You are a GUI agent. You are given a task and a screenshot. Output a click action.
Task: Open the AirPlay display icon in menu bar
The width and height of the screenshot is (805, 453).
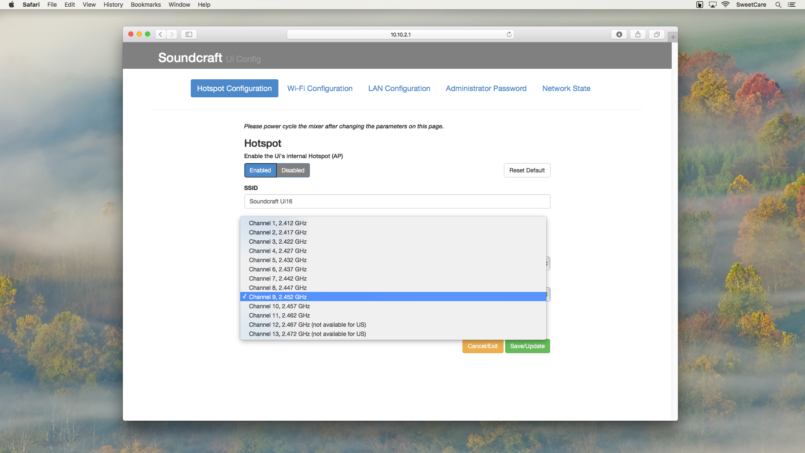[x=713, y=5]
